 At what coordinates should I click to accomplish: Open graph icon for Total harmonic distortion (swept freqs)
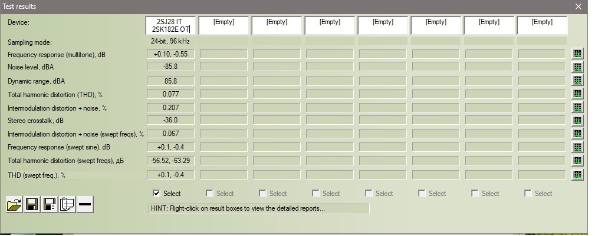[x=577, y=161]
